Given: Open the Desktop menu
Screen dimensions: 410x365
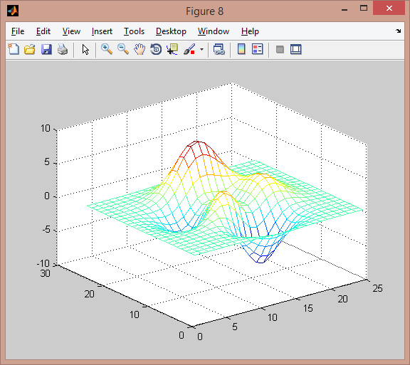Looking at the screenshot, I should (171, 31).
